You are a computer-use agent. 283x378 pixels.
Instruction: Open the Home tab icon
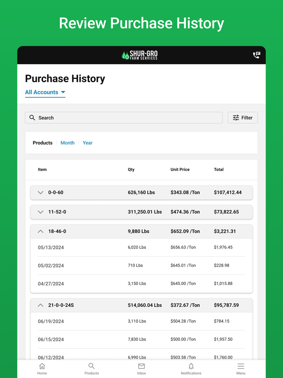[x=42, y=366]
